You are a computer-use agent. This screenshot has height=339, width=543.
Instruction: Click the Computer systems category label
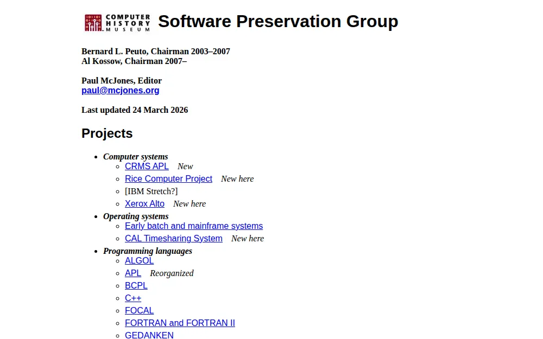point(135,157)
